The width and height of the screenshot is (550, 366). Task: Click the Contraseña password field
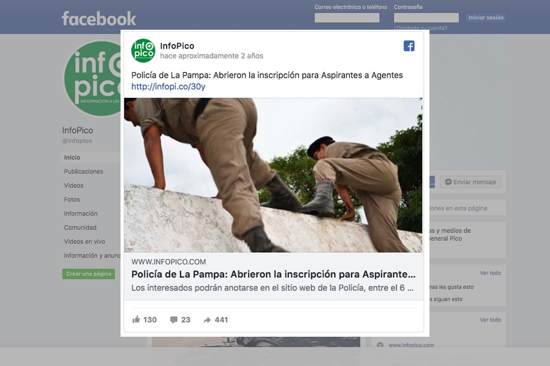pos(426,18)
